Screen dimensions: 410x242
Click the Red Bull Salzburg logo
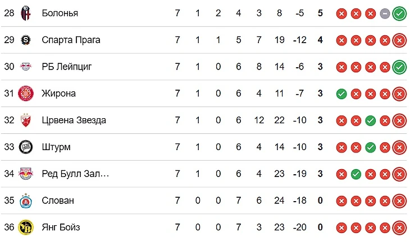click(26, 174)
